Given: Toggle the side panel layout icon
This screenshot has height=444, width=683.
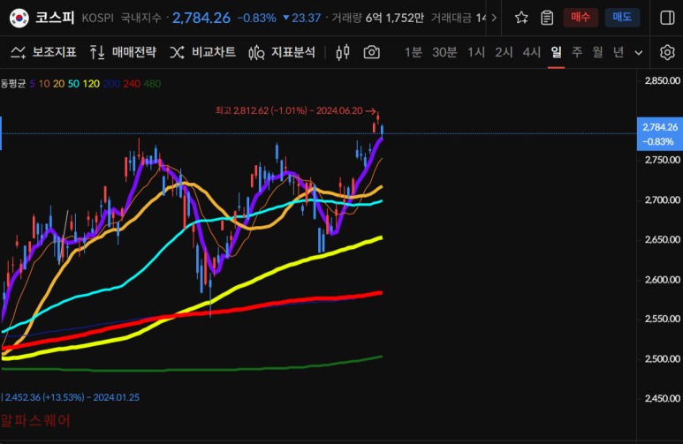Looking at the screenshot, I should [x=667, y=18].
